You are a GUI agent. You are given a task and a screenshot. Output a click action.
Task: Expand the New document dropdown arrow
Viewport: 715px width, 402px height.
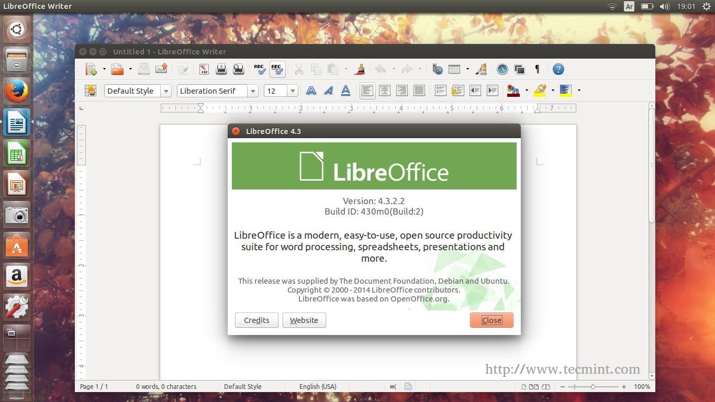(104, 69)
